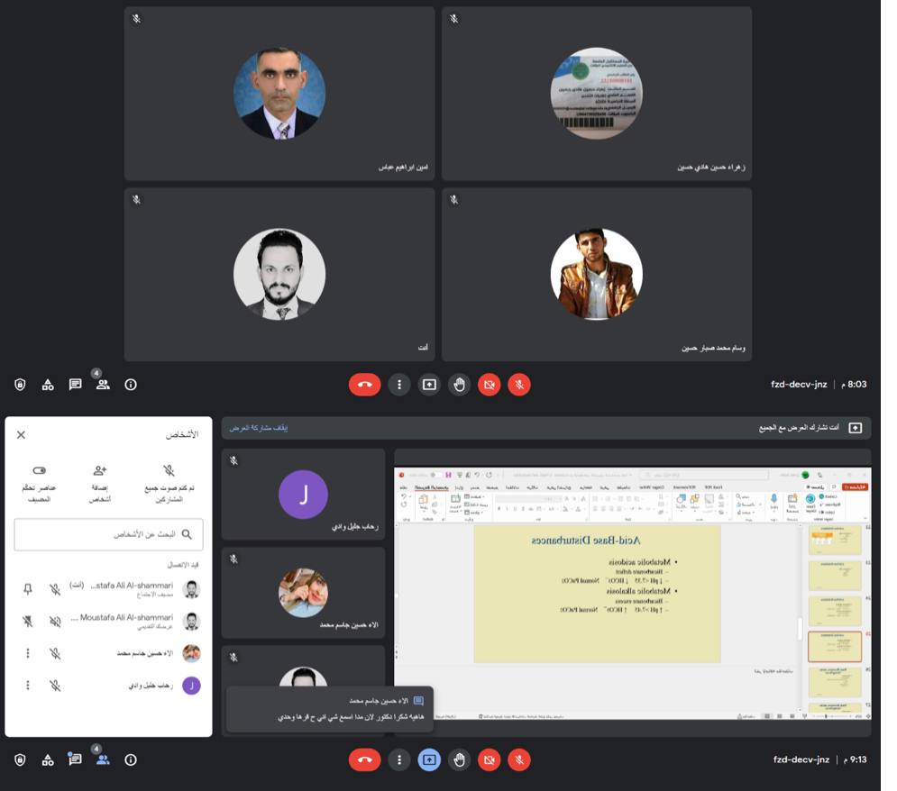This screenshot has height=791, width=897.
Task: Toggle camera button in the 9:13 meeting bar
Action: pos(490,759)
